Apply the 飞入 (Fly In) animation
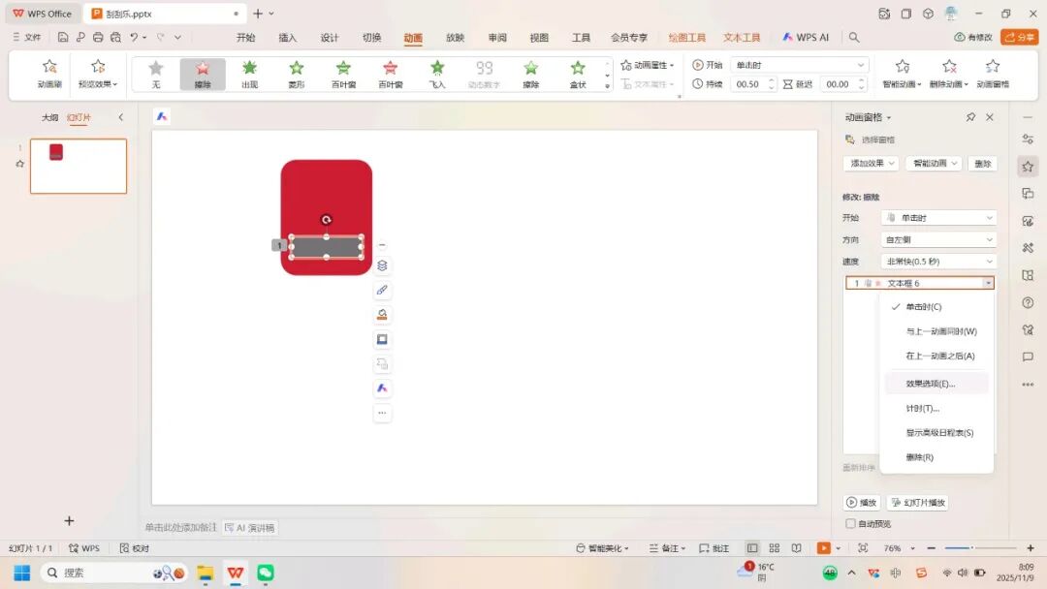The image size is (1047, 589). pos(437,73)
